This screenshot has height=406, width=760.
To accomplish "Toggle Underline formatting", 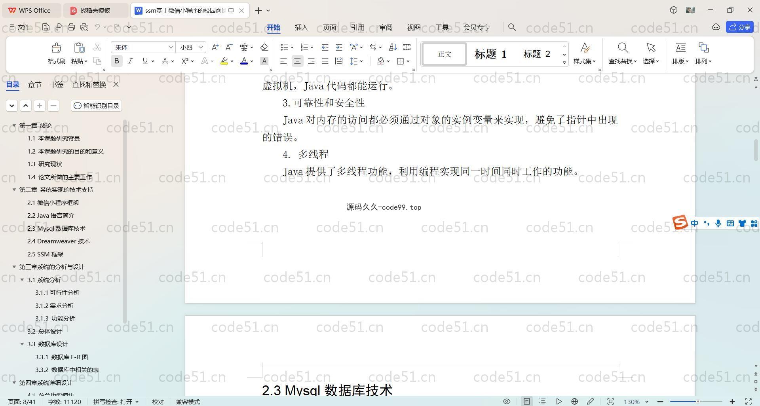I will tap(145, 61).
